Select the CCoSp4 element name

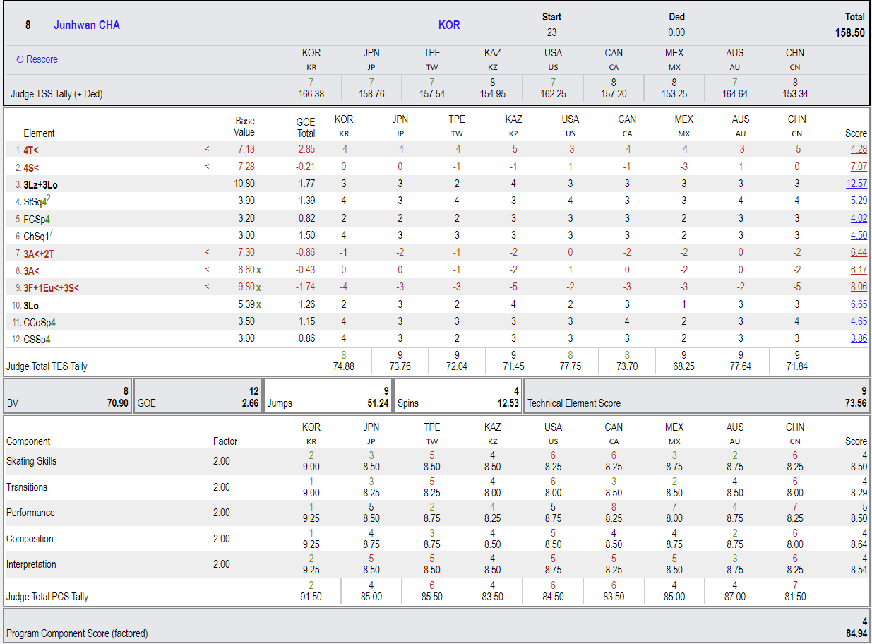click(x=40, y=322)
